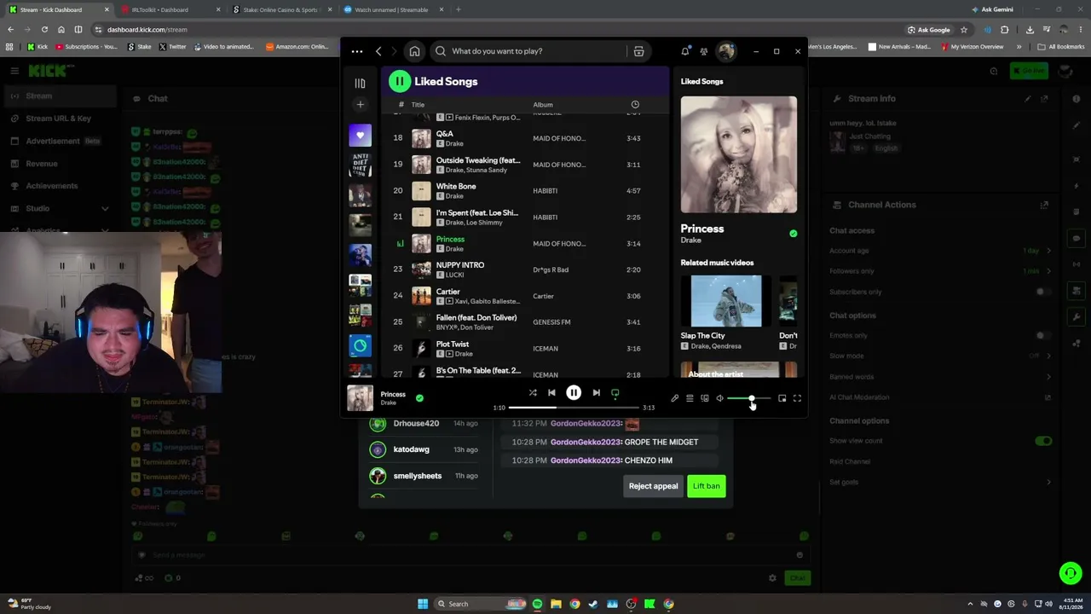The image size is (1091, 614).
Task: Pause playback in the player bar
Action: 574,393
